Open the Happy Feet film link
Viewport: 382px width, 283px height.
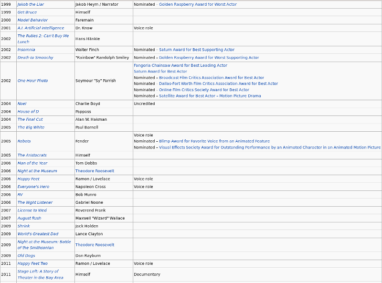pyautogui.click(x=28, y=179)
